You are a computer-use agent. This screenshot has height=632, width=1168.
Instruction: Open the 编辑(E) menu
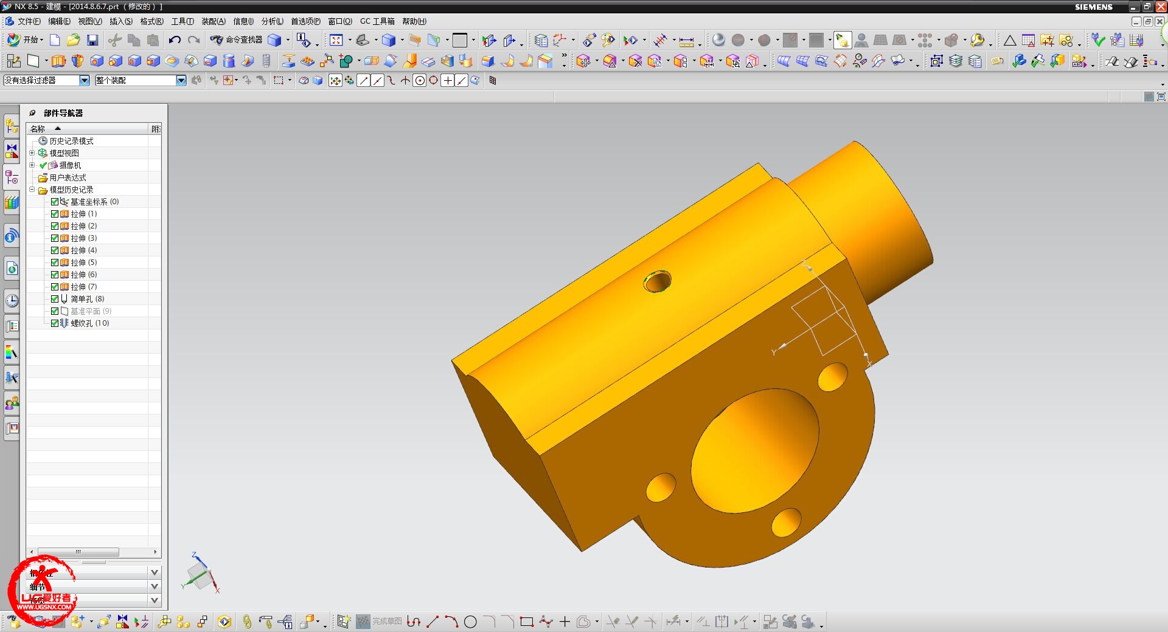pos(59,21)
